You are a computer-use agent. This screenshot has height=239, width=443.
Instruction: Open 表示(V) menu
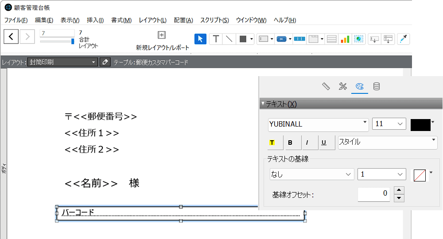tap(70, 20)
